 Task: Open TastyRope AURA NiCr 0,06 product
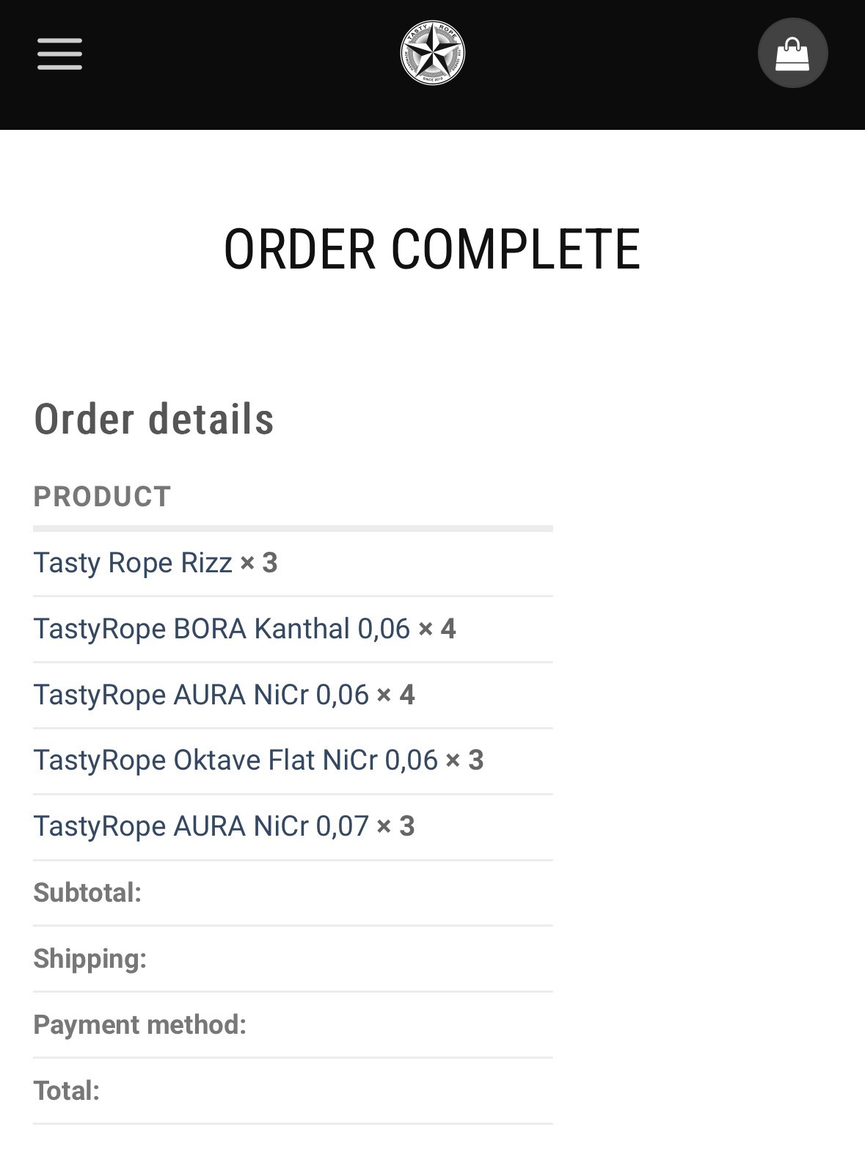[x=201, y=695]
